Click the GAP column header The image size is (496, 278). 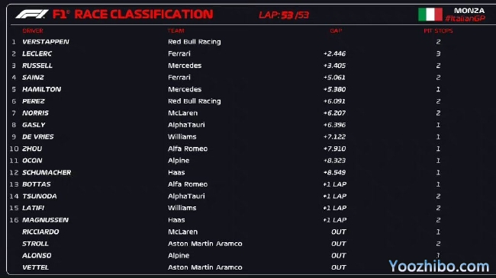(336, 30)
